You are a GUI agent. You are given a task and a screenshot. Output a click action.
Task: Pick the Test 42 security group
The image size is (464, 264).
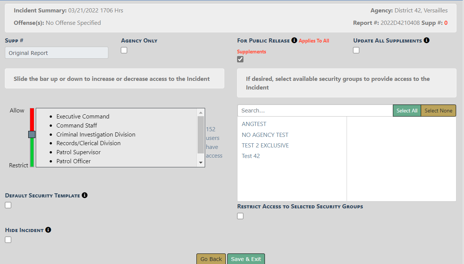click(251, 156)
